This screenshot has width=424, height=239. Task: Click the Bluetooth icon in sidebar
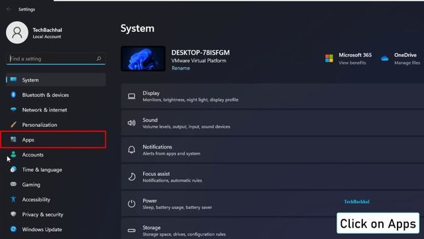(13, 94)
